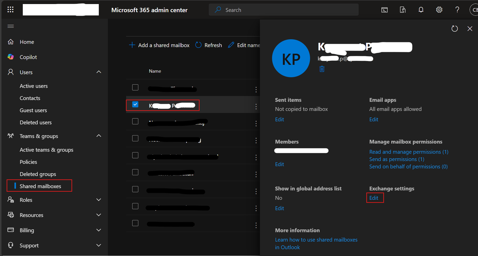Go to Deleted users
478x256 pixels.
point(36,123)
